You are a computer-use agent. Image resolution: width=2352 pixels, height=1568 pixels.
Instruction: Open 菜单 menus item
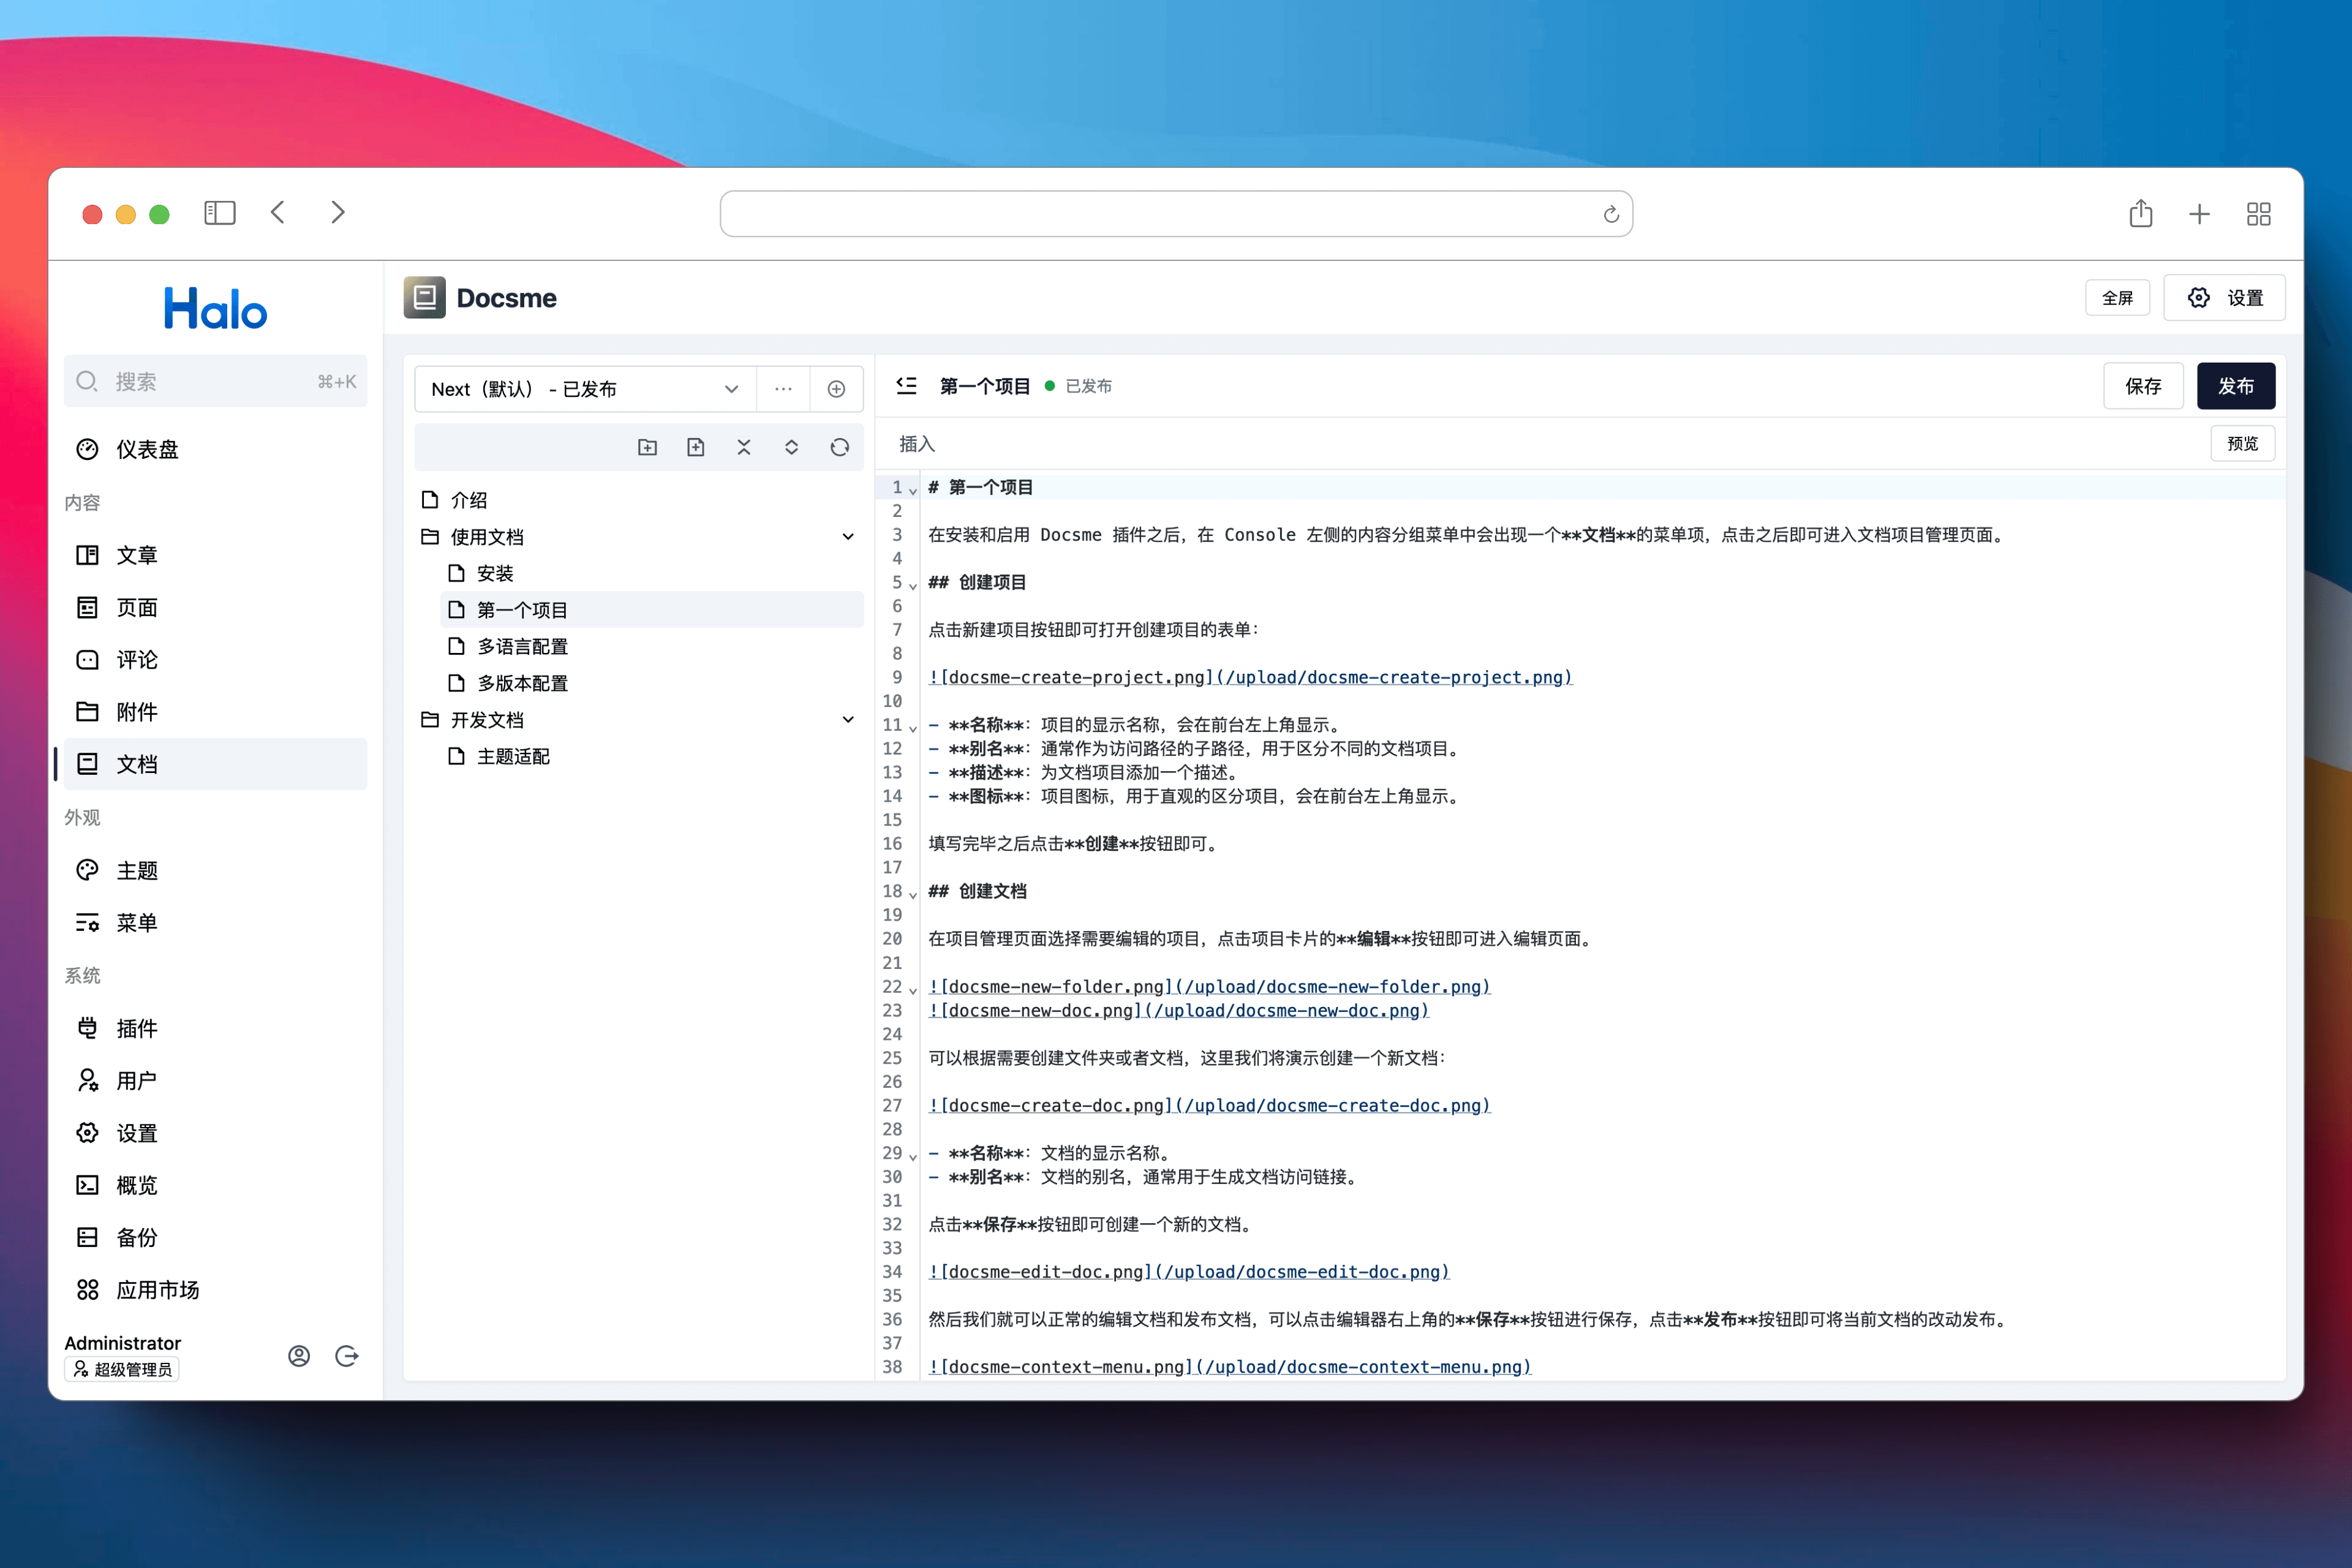tap(215, 923)
